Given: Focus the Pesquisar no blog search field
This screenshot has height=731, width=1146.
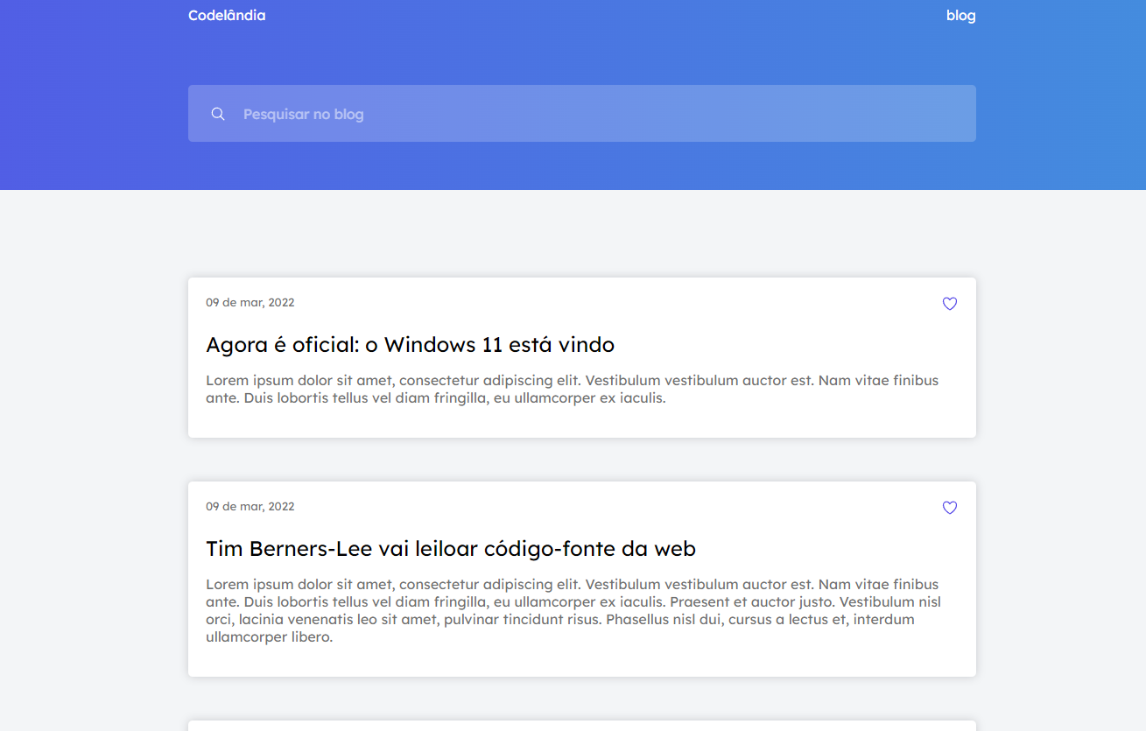Looking at the screenshot, I should (582, 114).
